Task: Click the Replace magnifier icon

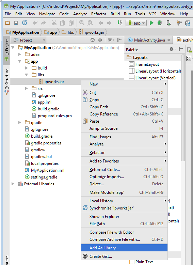Action: 90,23
